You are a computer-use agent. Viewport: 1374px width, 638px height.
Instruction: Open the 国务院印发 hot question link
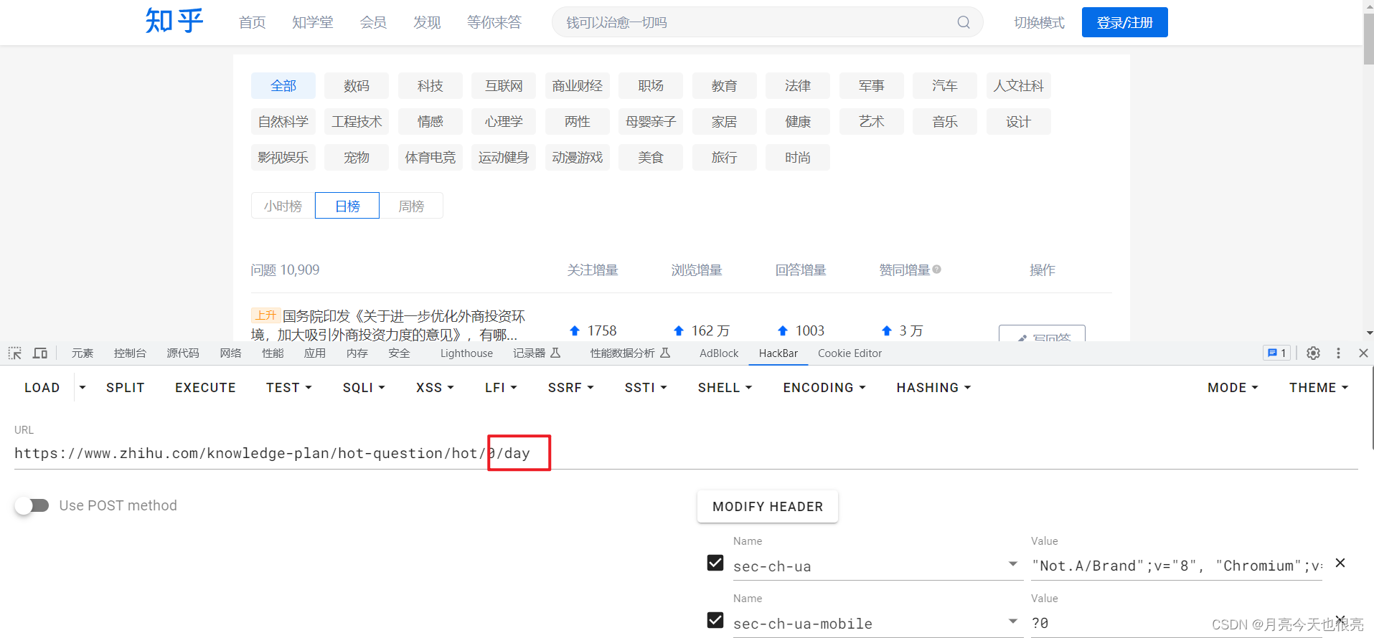click(388, 325)
